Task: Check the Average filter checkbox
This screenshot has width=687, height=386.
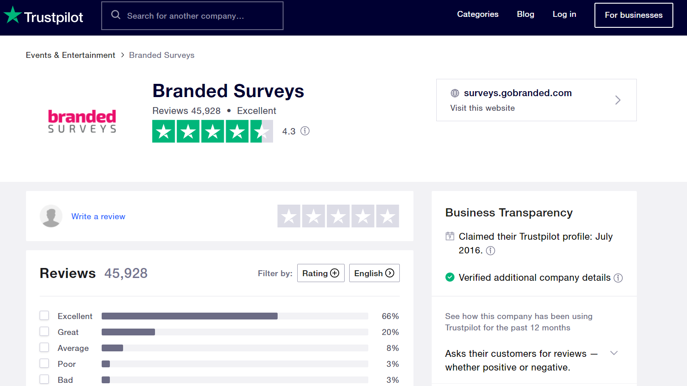Action: (44, 347)
